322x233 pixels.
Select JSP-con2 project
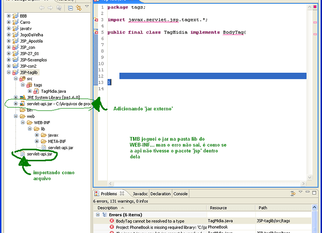click(x=28, y=66)
